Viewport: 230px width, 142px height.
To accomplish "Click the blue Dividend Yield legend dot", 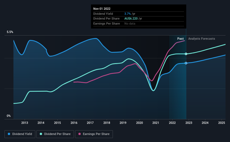I will (x=9, y=134).
